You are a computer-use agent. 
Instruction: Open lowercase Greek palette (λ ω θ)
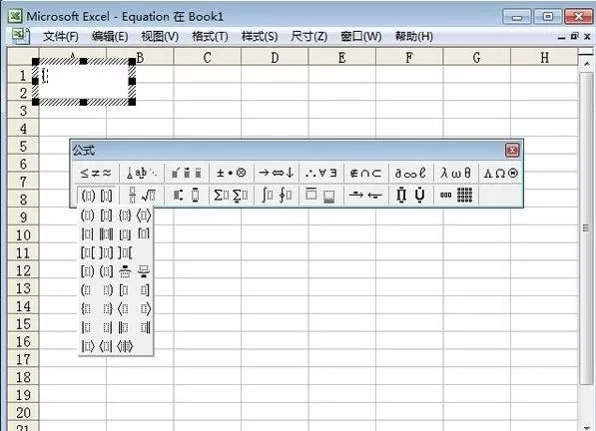coord(456,174)
